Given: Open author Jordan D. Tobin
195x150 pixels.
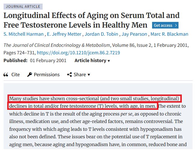Looking at the screenshot, I should pos(101,34).
